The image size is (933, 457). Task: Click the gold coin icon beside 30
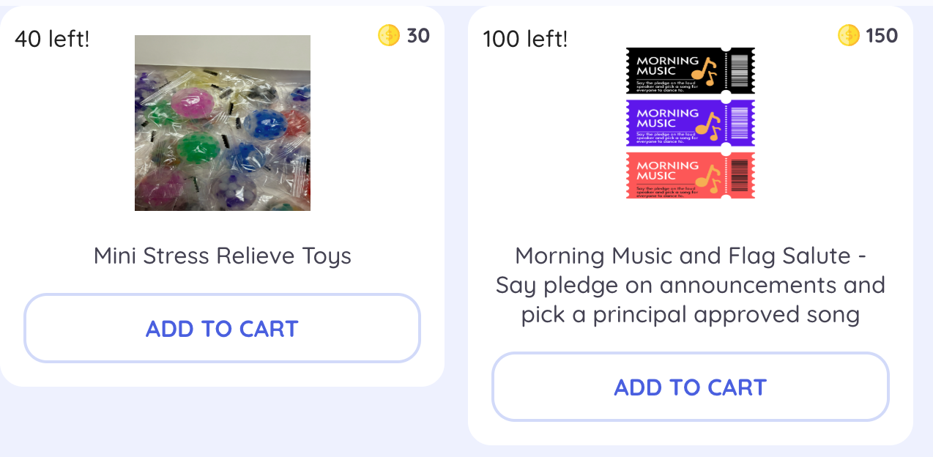[389, 35]
